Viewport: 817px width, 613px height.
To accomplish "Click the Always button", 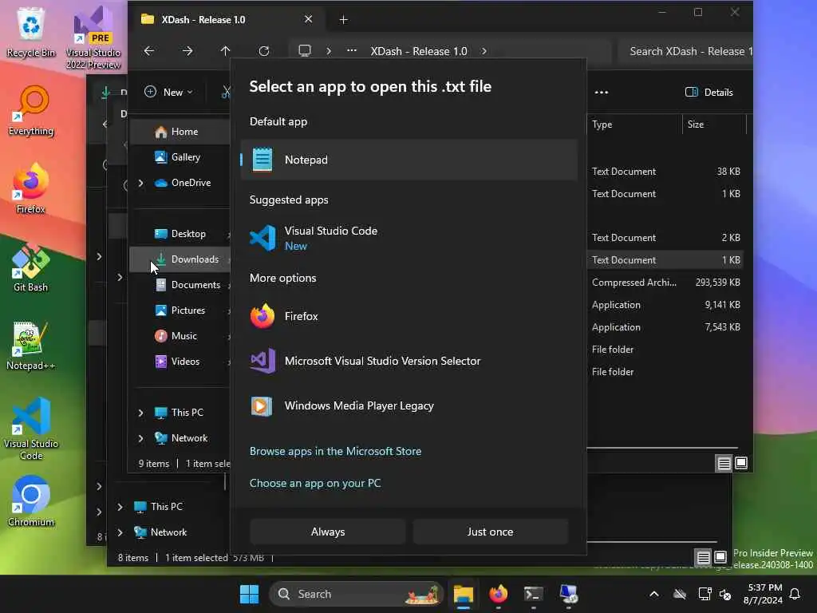I will click(x=328, y=532).
